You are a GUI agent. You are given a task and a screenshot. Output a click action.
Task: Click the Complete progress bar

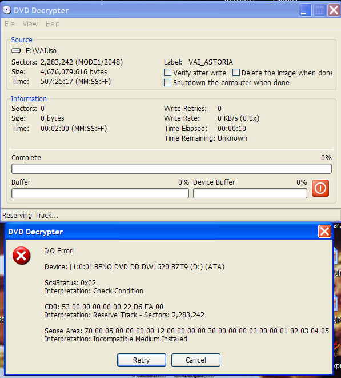pos(171,169)
